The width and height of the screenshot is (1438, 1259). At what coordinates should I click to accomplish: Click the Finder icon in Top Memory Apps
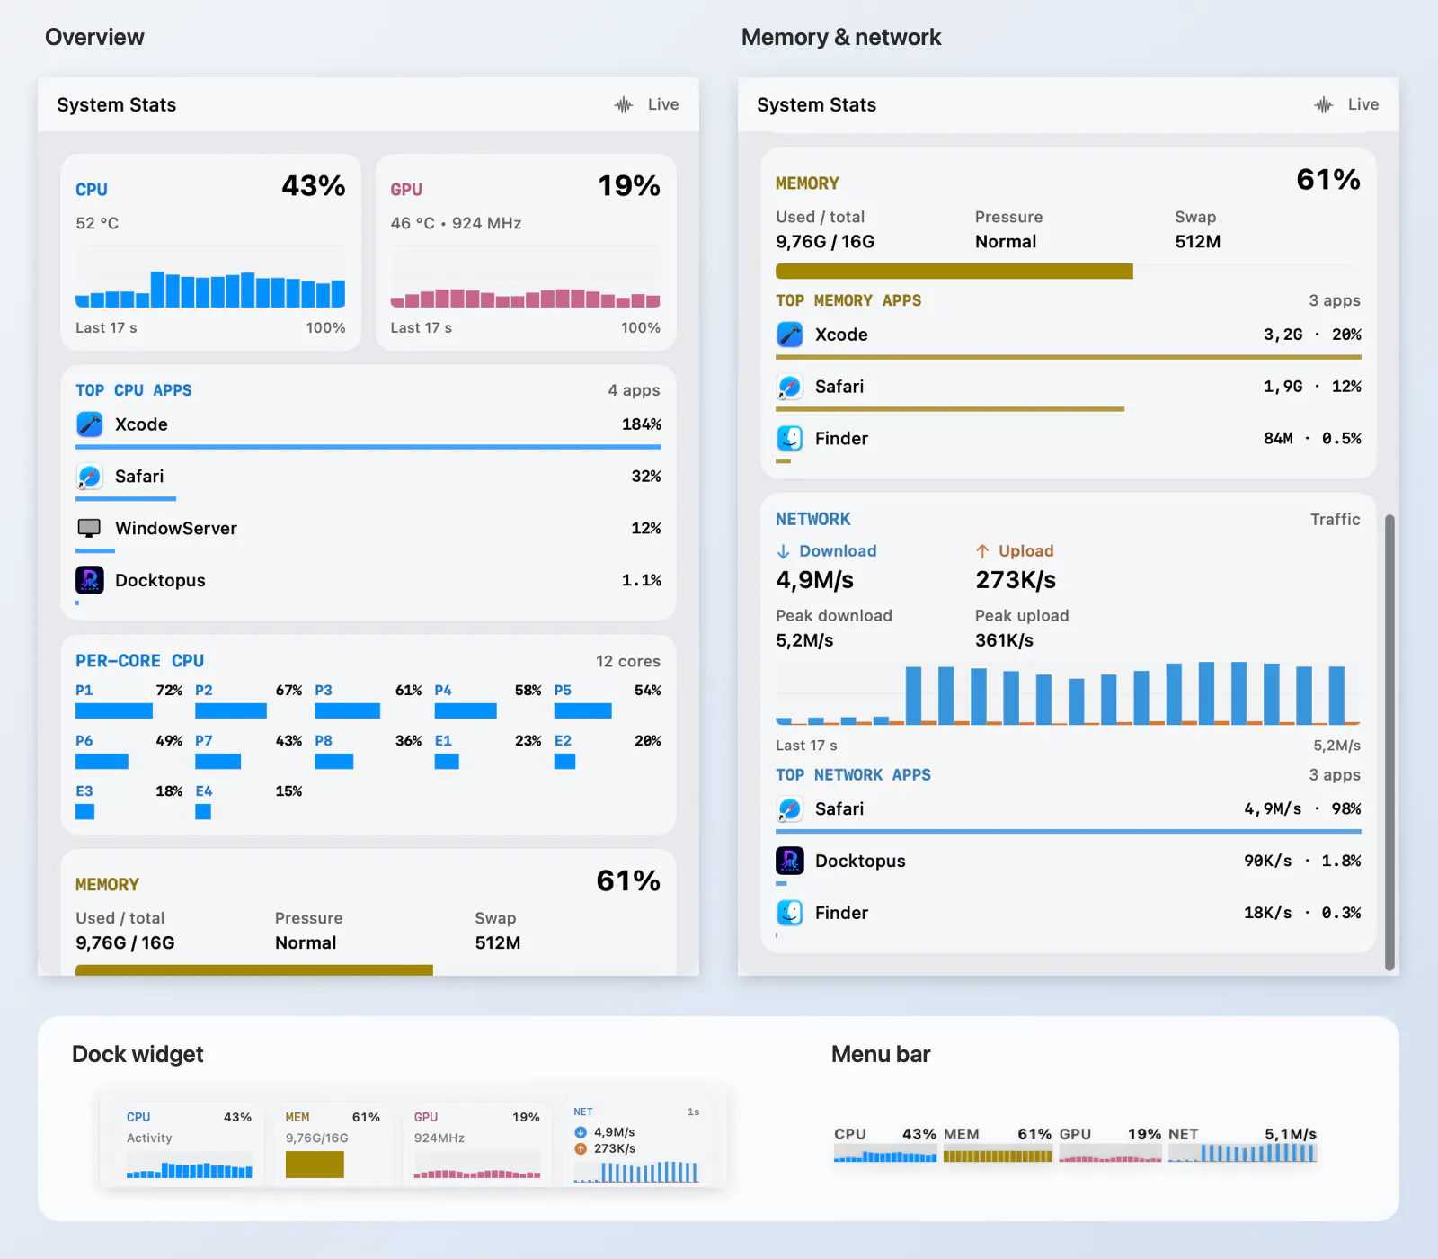(790, 439)
